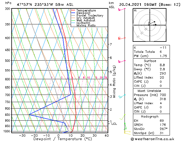The image size is (183, 141).
Task: Click the 850 hPa pressure label
Action: (x=8, y=115)
